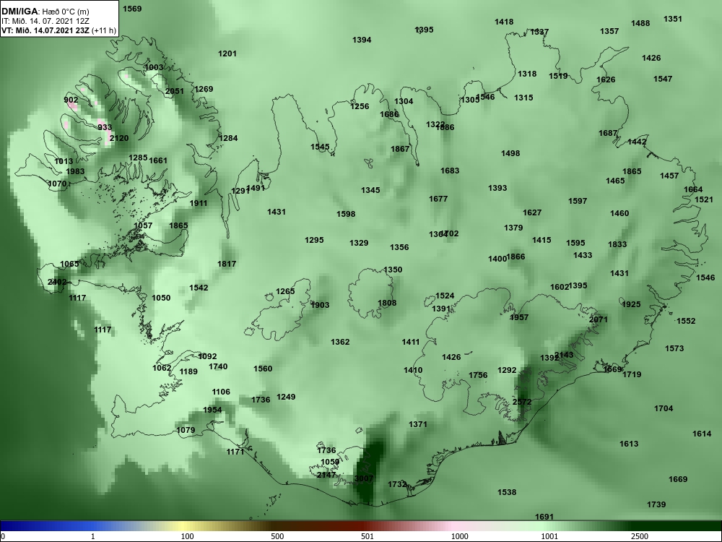Click the 1954 value
722x542 pixels.
212,410
